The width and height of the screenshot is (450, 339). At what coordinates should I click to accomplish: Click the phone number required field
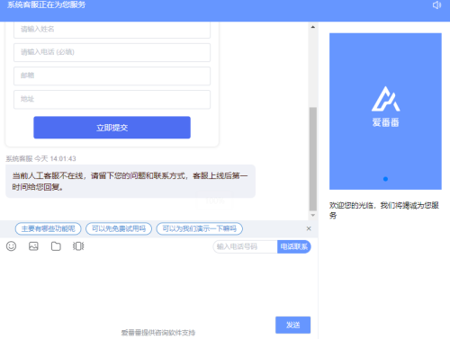click(x=112, y=52)
